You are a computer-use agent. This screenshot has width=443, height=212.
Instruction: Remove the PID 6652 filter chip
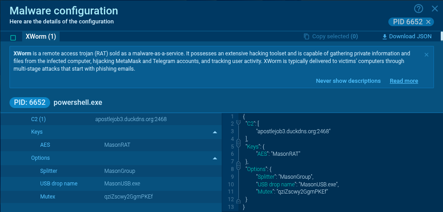pos(428,22)
